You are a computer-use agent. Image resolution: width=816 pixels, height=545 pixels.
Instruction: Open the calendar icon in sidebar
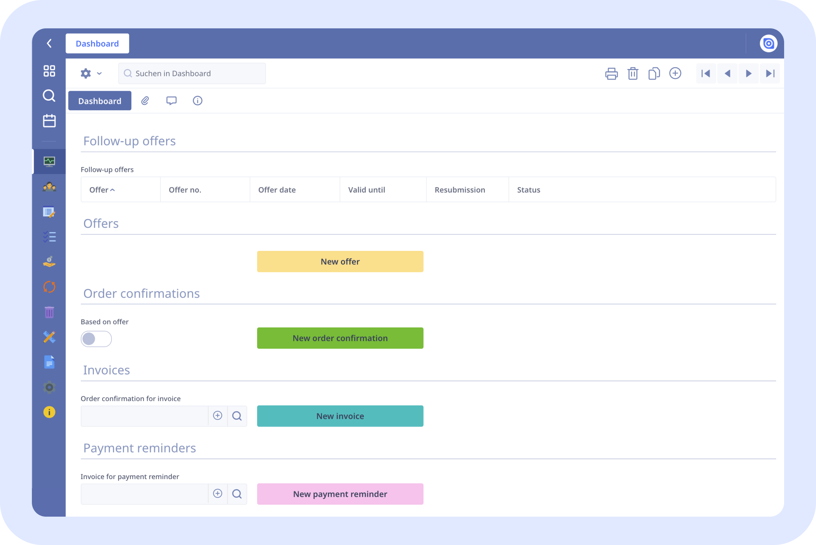coord(49,121)
